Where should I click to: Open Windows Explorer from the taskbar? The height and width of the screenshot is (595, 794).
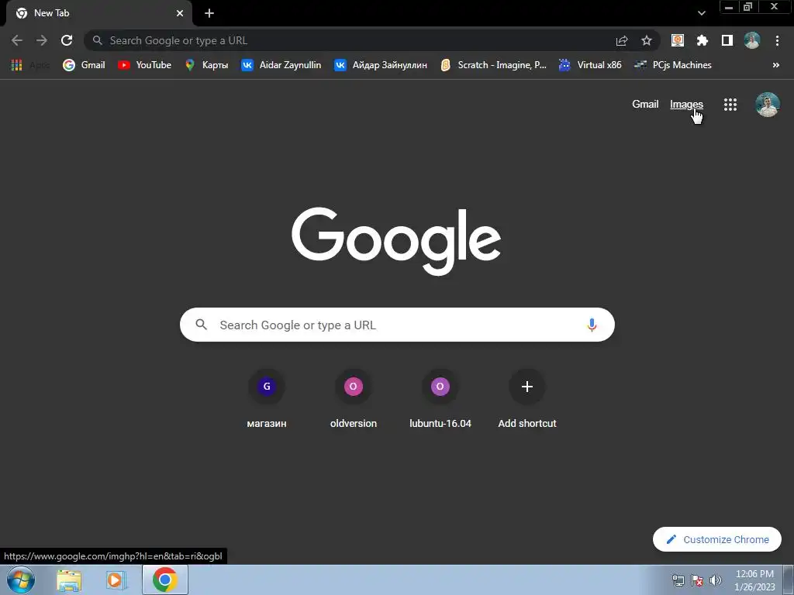pyautogui.click(x=69, y=580)
